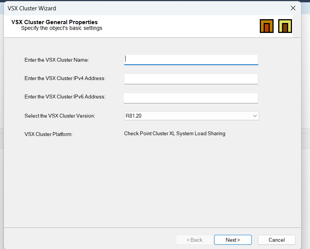Click the 'VSX Cluster General Properties' heading
Image resolution: width=310 pixels, height=249 pixels.
click(54, 22)
